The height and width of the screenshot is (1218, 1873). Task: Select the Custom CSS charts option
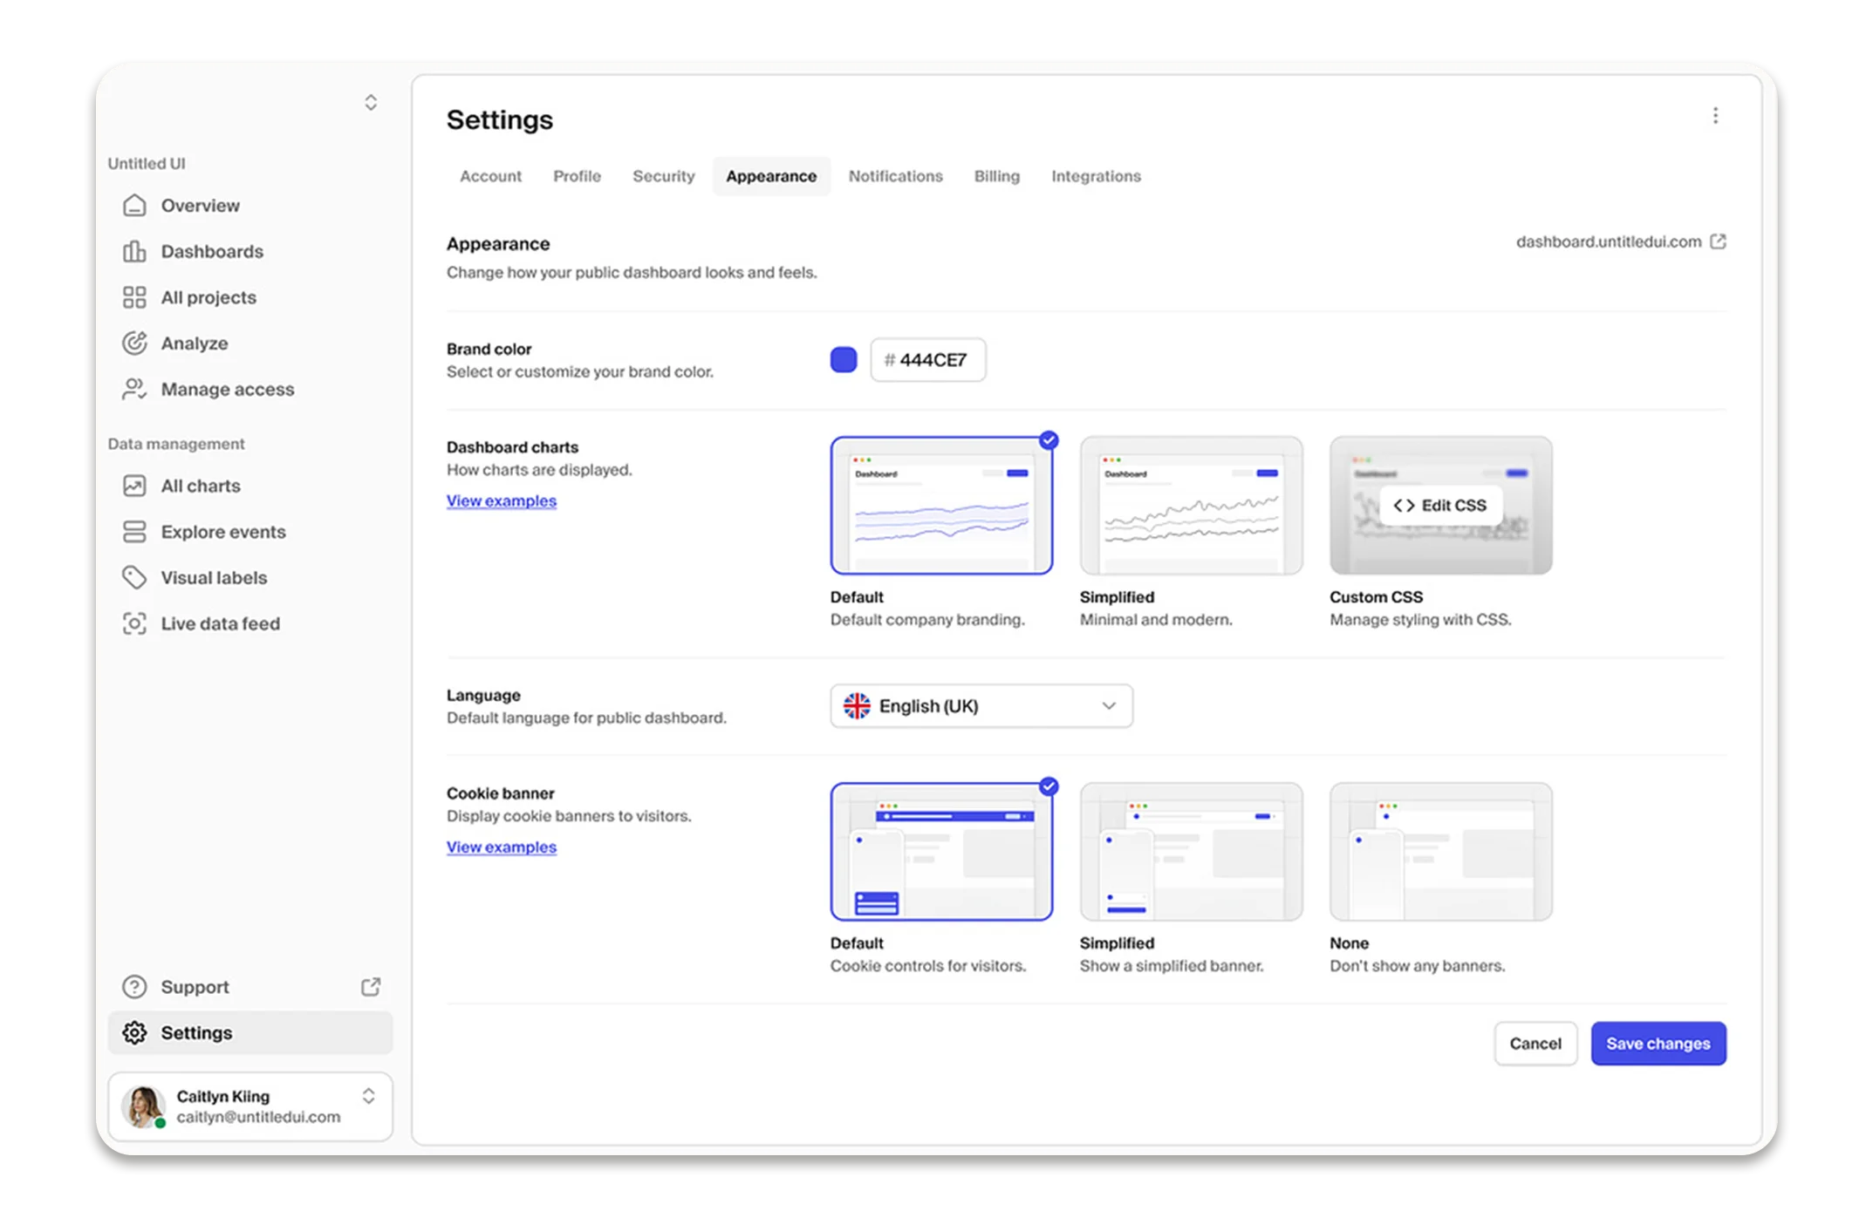pos(1440,504)
